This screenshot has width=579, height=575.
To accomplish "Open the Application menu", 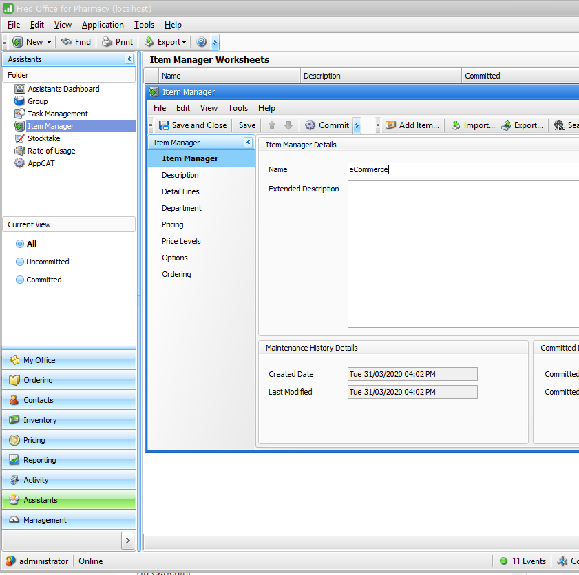I will tap(103, 25).
